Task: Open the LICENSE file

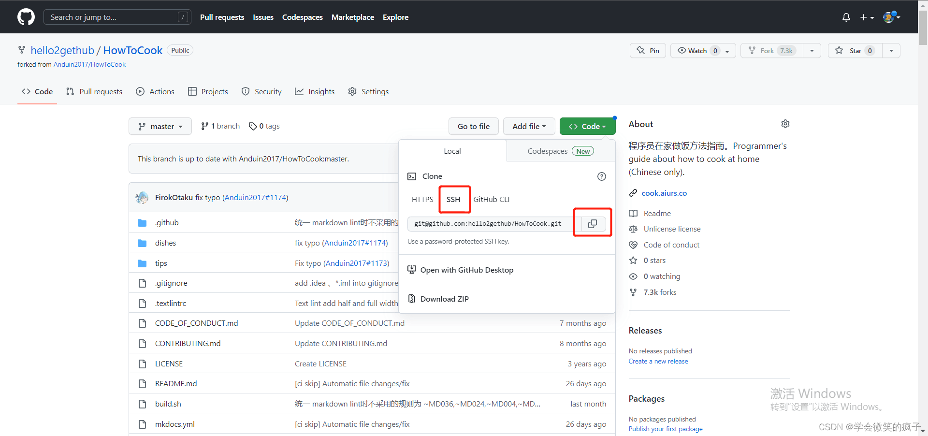Action: 169,363
